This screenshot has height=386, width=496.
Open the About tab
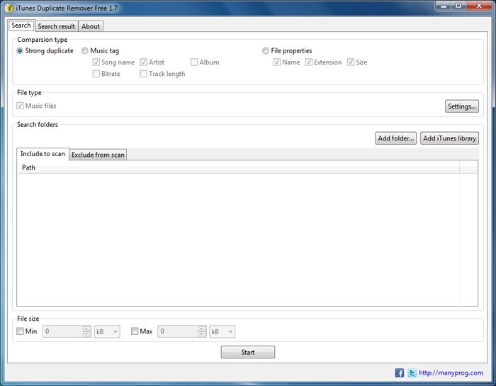(91, 26)
